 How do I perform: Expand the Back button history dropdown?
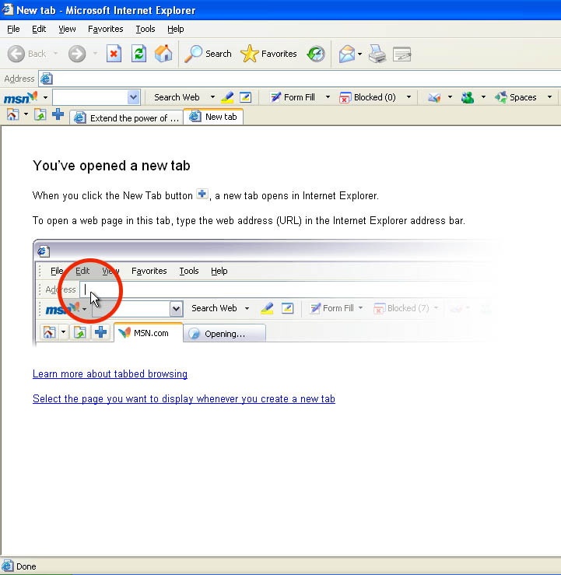[x=56, y=54]
